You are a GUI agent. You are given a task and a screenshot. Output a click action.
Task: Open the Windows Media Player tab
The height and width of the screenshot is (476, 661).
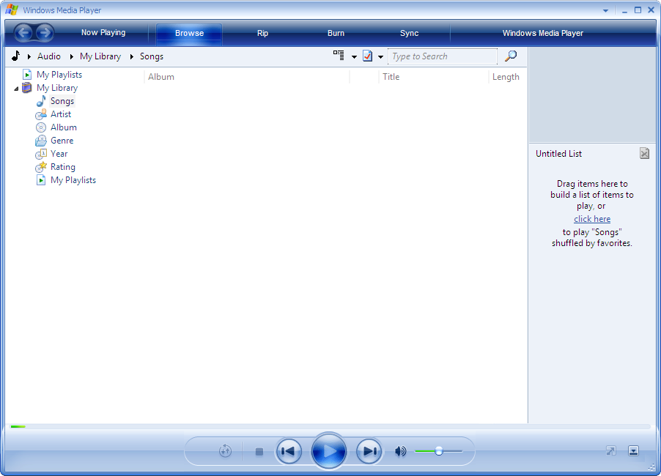click(542, 33)
